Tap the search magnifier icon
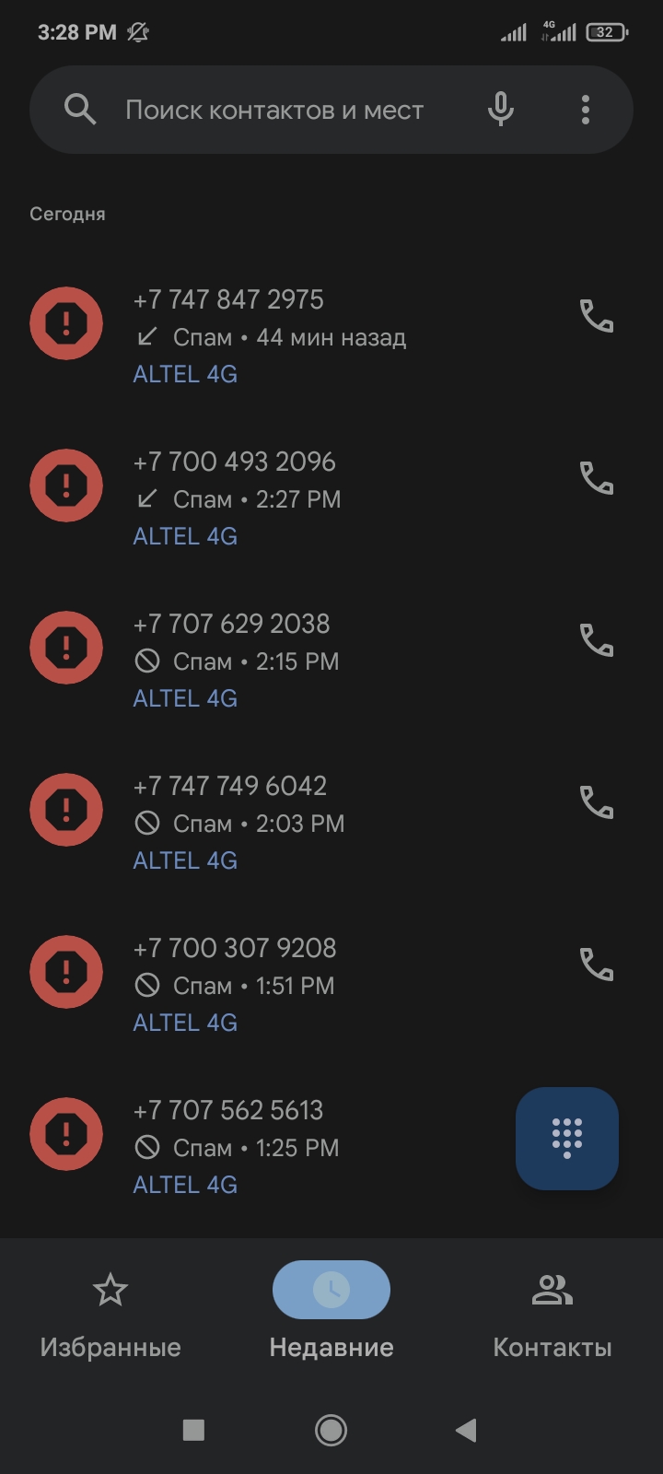The width and height of the screenshot is (663, 1474). click(80, 110)
